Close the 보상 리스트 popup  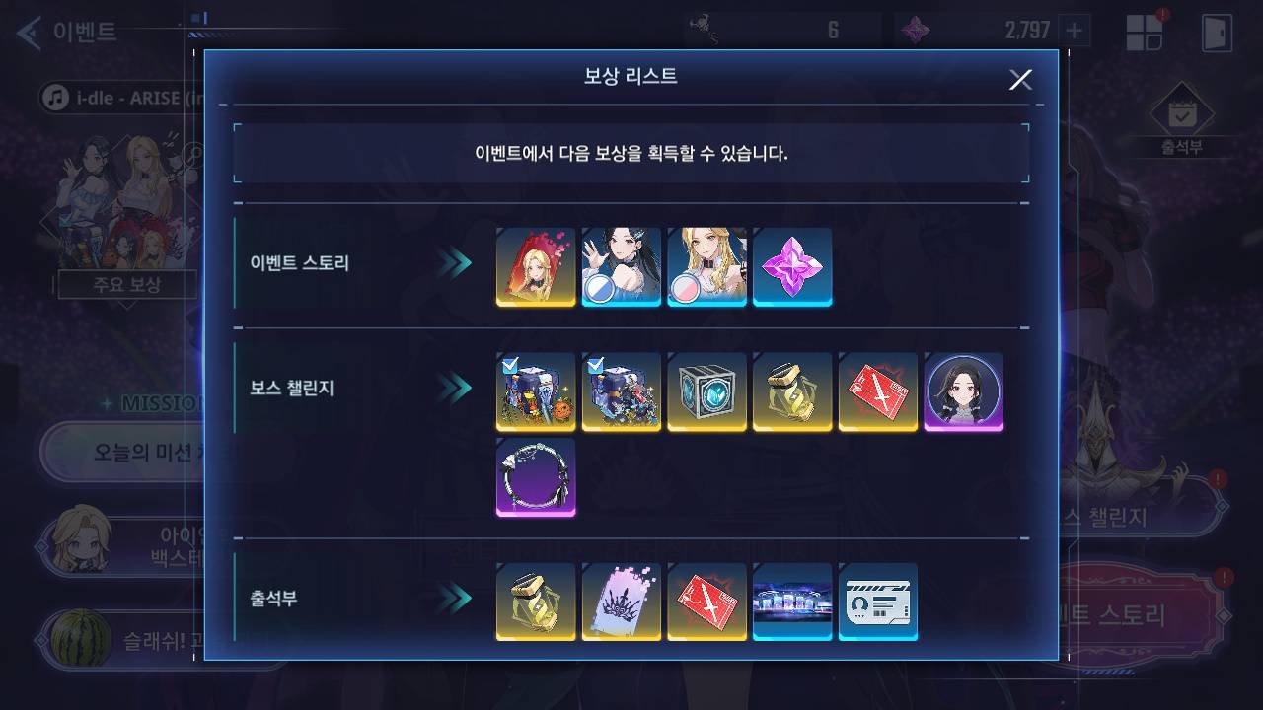(1020, 80)
